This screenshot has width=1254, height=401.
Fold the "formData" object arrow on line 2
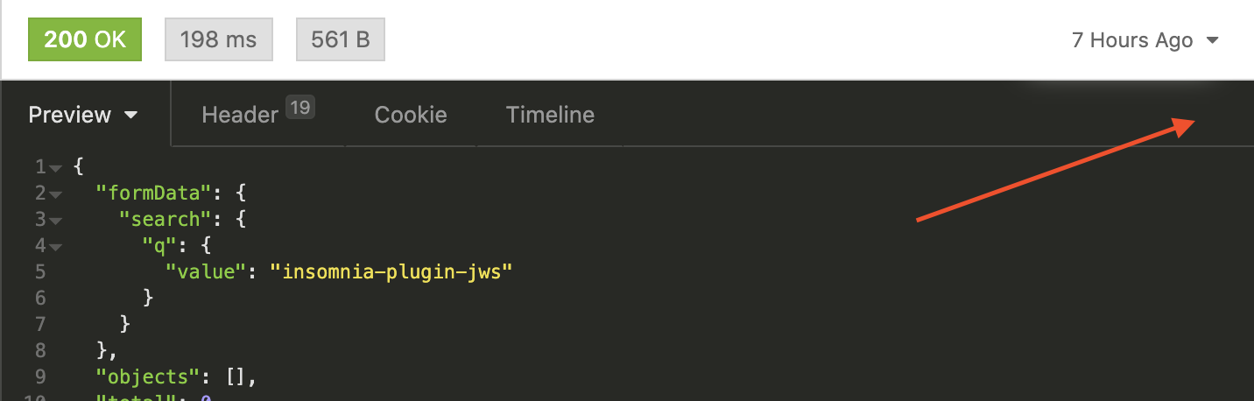[x=55, y=194]
